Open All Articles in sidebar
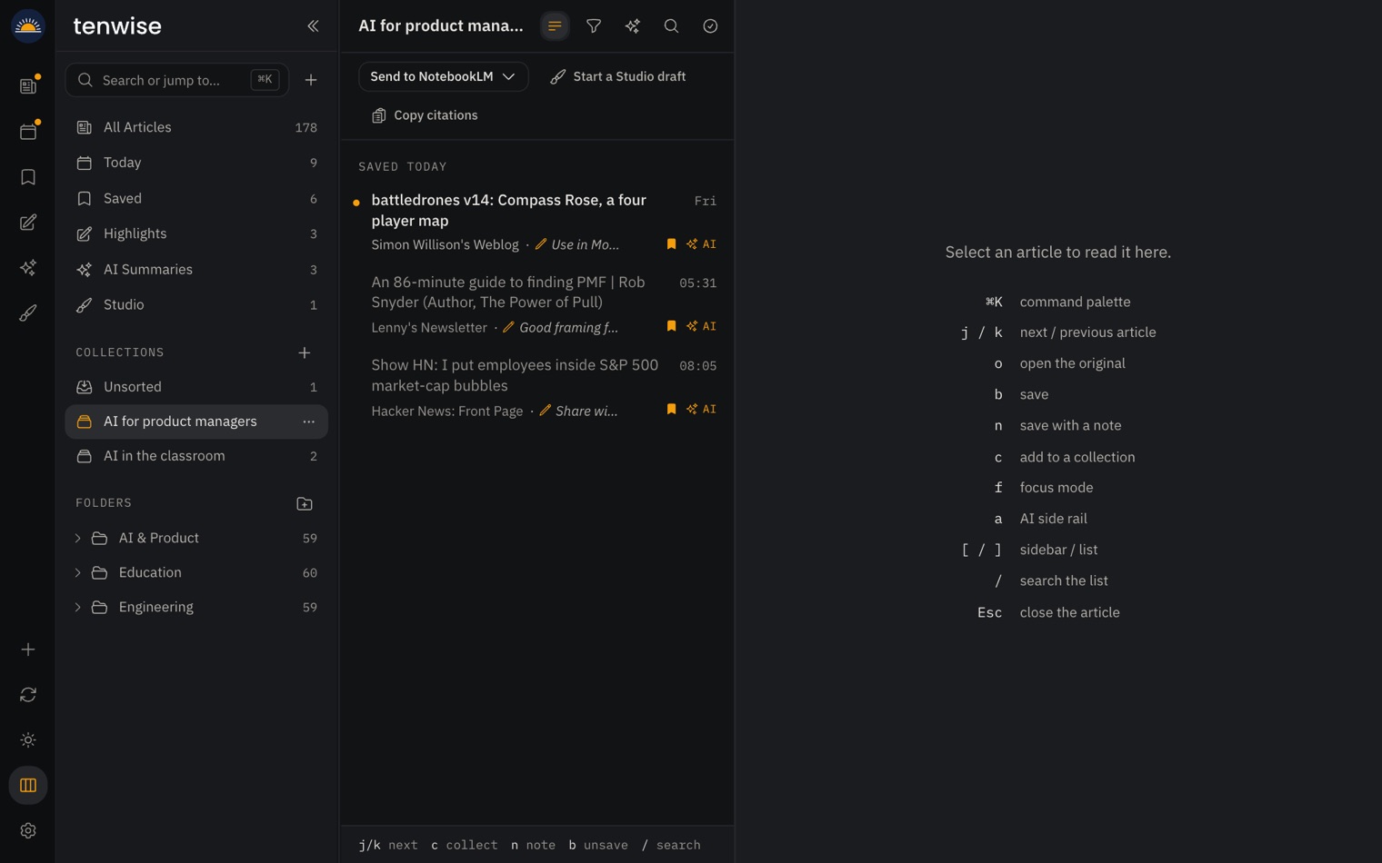Screen dimensions: 1382x863 click(196, 127)
